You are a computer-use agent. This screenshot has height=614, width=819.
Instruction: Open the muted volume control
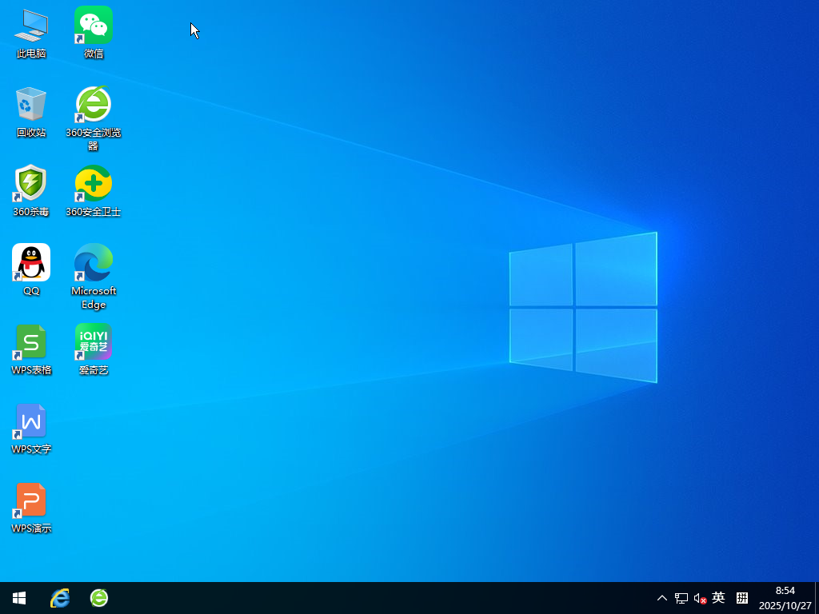pos(700,598)
